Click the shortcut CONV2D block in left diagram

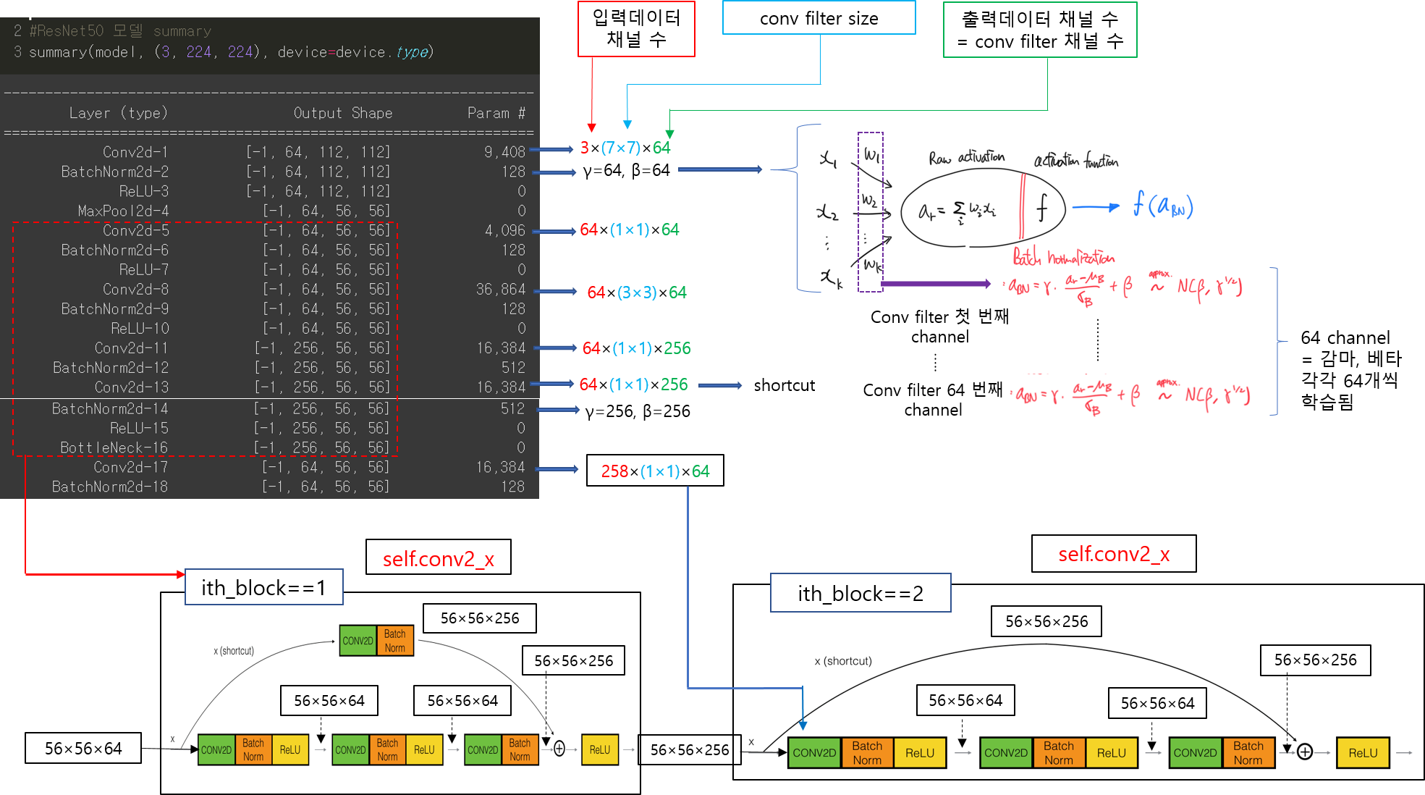pos(358,641)
